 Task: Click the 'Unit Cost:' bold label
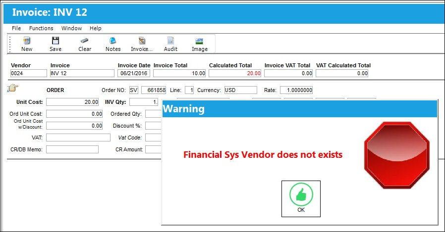coord(30,102)
